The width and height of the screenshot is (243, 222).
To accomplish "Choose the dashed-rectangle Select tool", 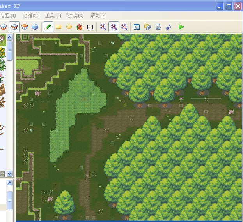I will coord(90,27).
